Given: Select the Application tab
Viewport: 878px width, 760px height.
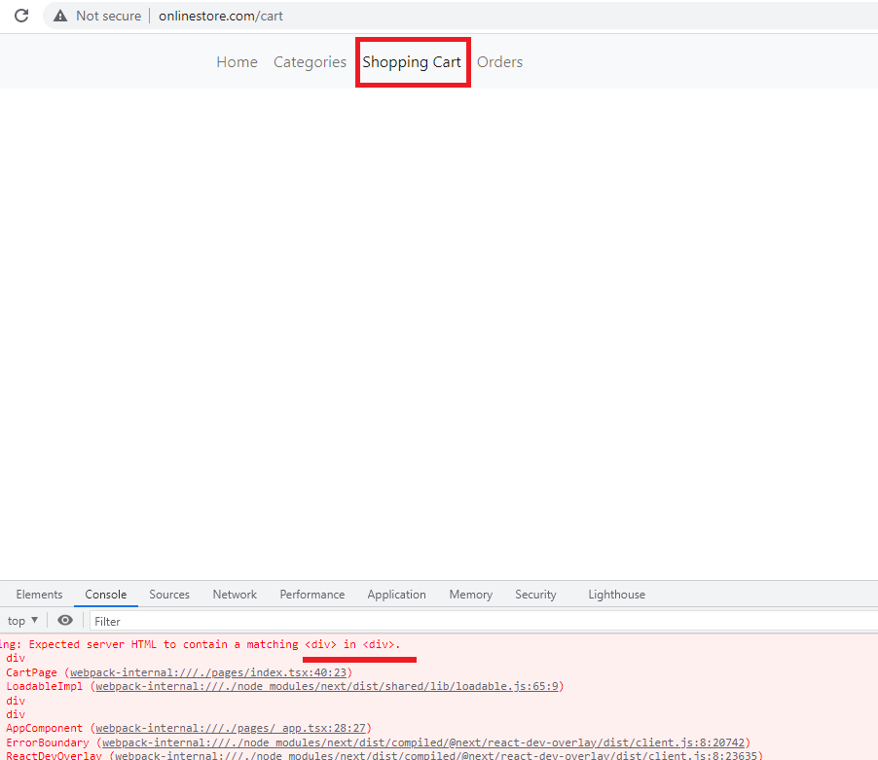Looking at the screenshot, I should (x=396, y=595).
